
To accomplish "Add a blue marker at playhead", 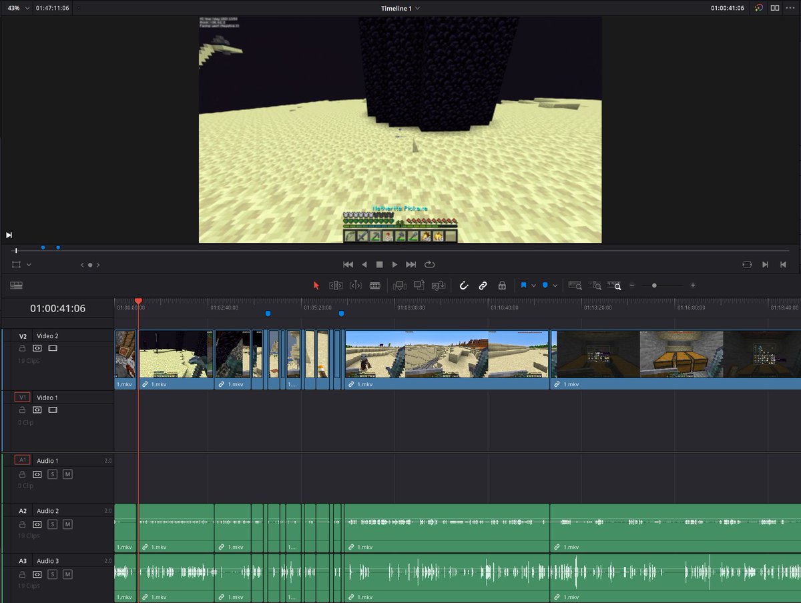I will click(x=545, y=285).
